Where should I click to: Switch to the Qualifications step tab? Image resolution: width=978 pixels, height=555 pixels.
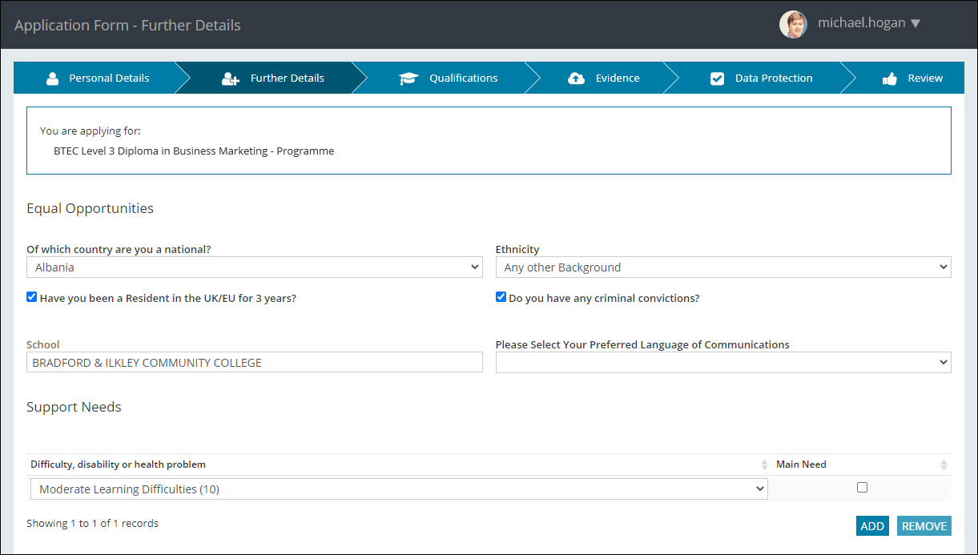click(463, 78)
